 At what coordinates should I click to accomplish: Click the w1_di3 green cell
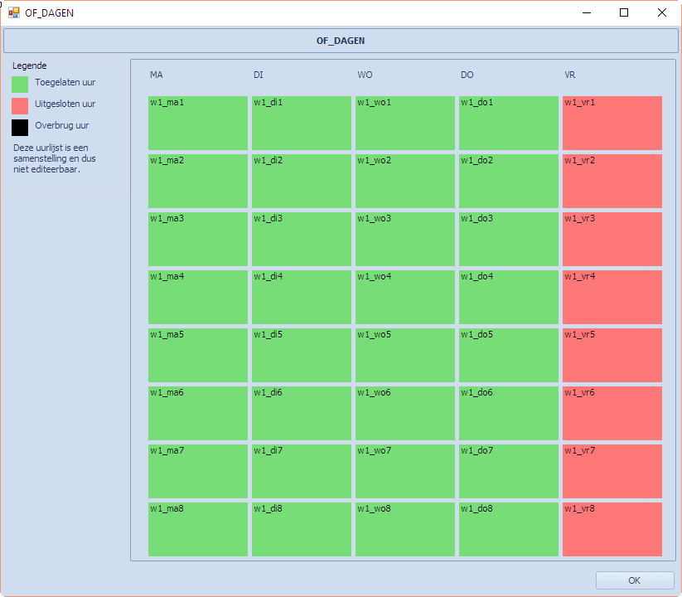pos(302,239)
